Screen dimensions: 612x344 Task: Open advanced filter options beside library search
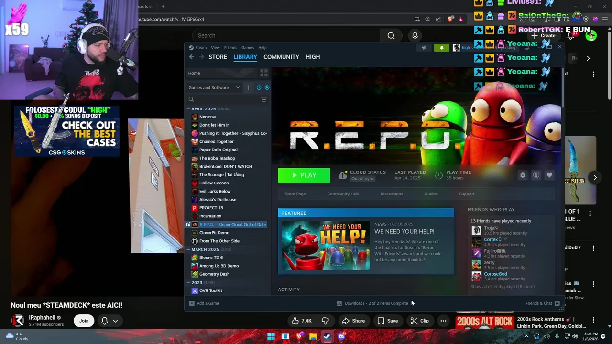coord(264,99)
